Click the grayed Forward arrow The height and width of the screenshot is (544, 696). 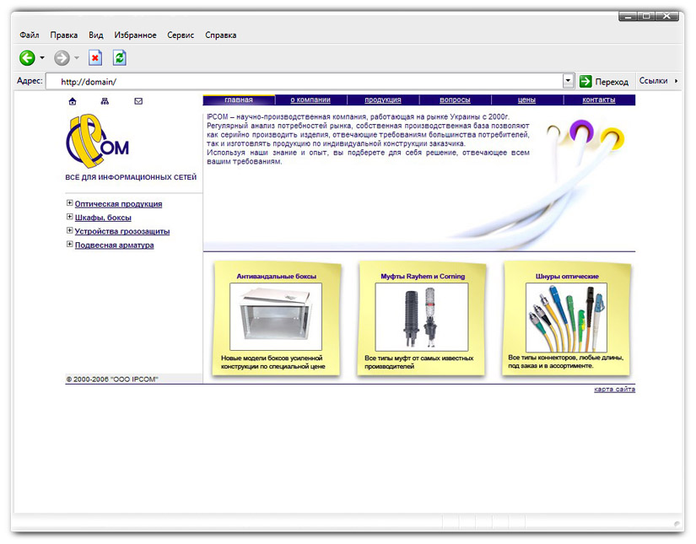pos(61,57)
